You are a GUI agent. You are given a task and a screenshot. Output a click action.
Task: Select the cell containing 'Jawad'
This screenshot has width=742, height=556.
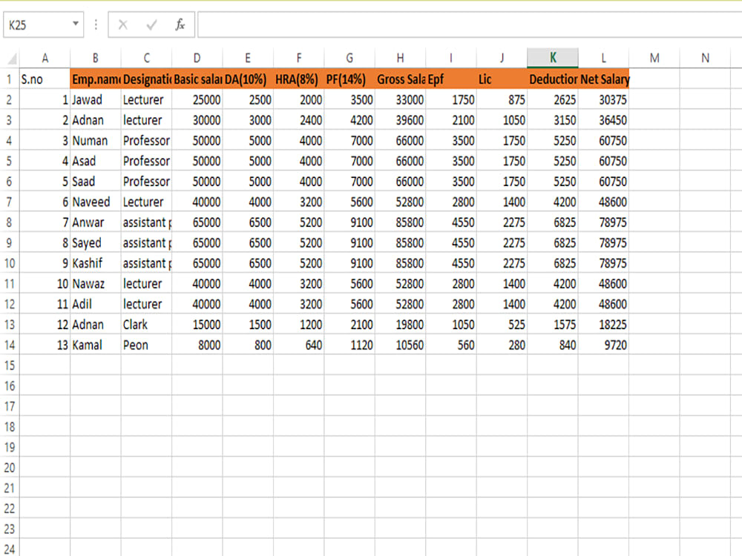(x=96, y=100)
